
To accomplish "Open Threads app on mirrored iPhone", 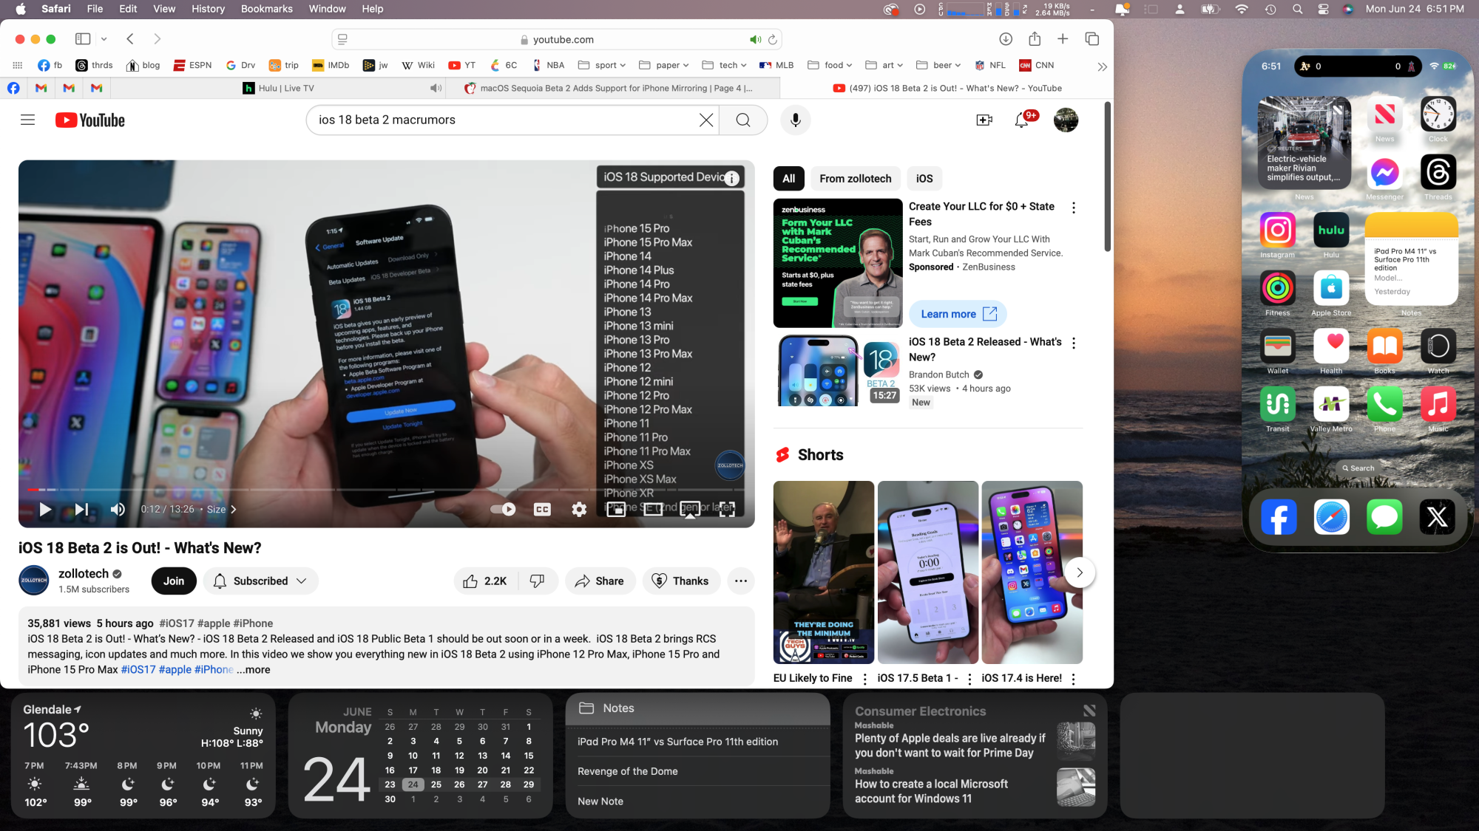I will coord(1438,173).
